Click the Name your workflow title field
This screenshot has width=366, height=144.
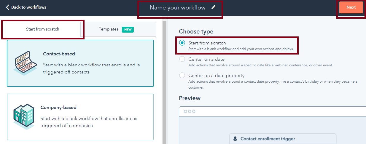(177, 8)
